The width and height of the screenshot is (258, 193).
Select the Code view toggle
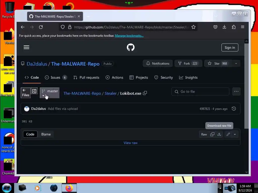[x=30, y=134]
